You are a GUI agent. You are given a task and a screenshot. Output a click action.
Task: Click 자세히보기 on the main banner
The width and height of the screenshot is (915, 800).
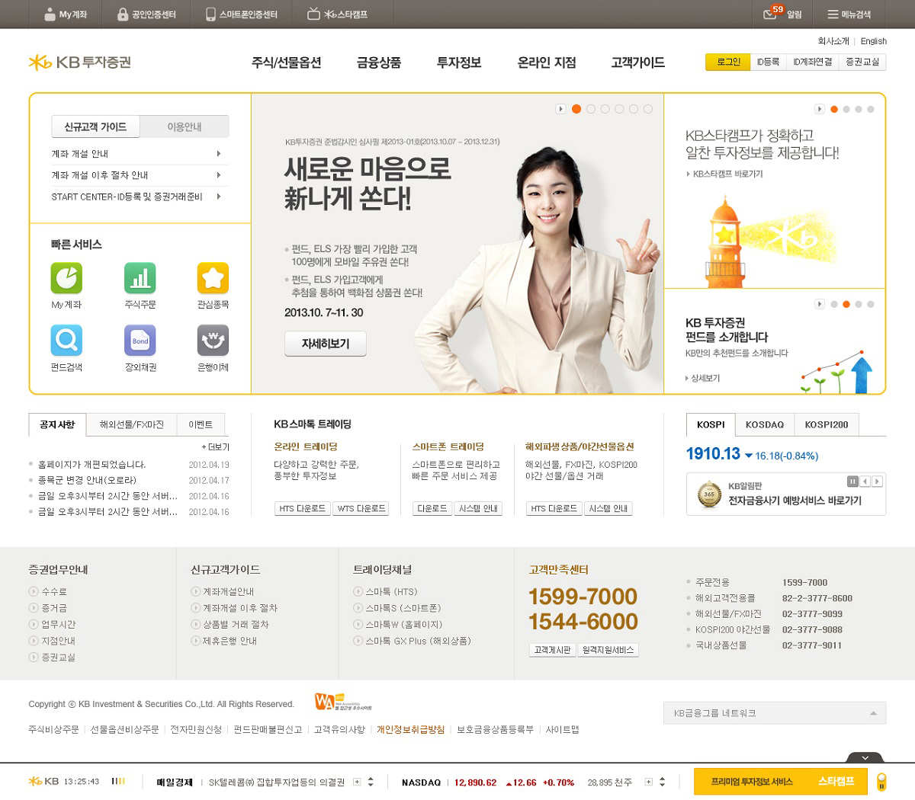pyautogui.click(x=326, y=344)
